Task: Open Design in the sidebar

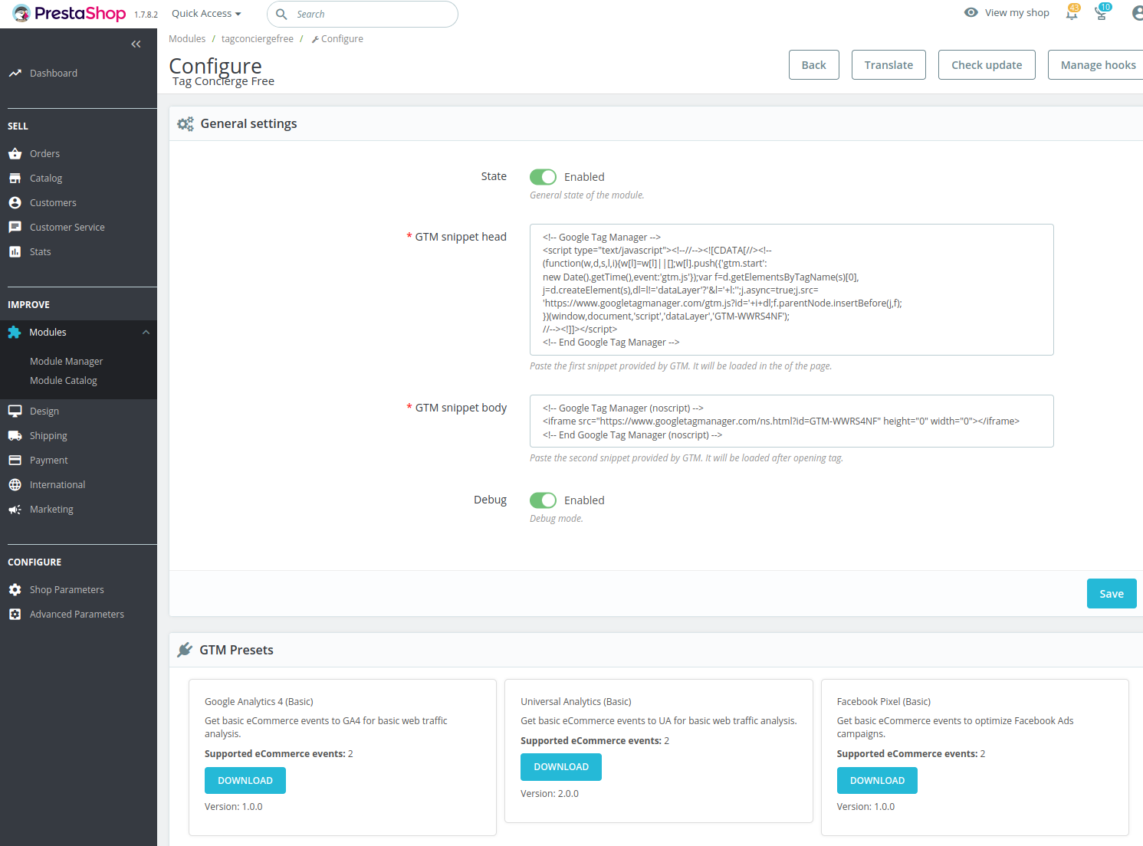Action: 44,412
